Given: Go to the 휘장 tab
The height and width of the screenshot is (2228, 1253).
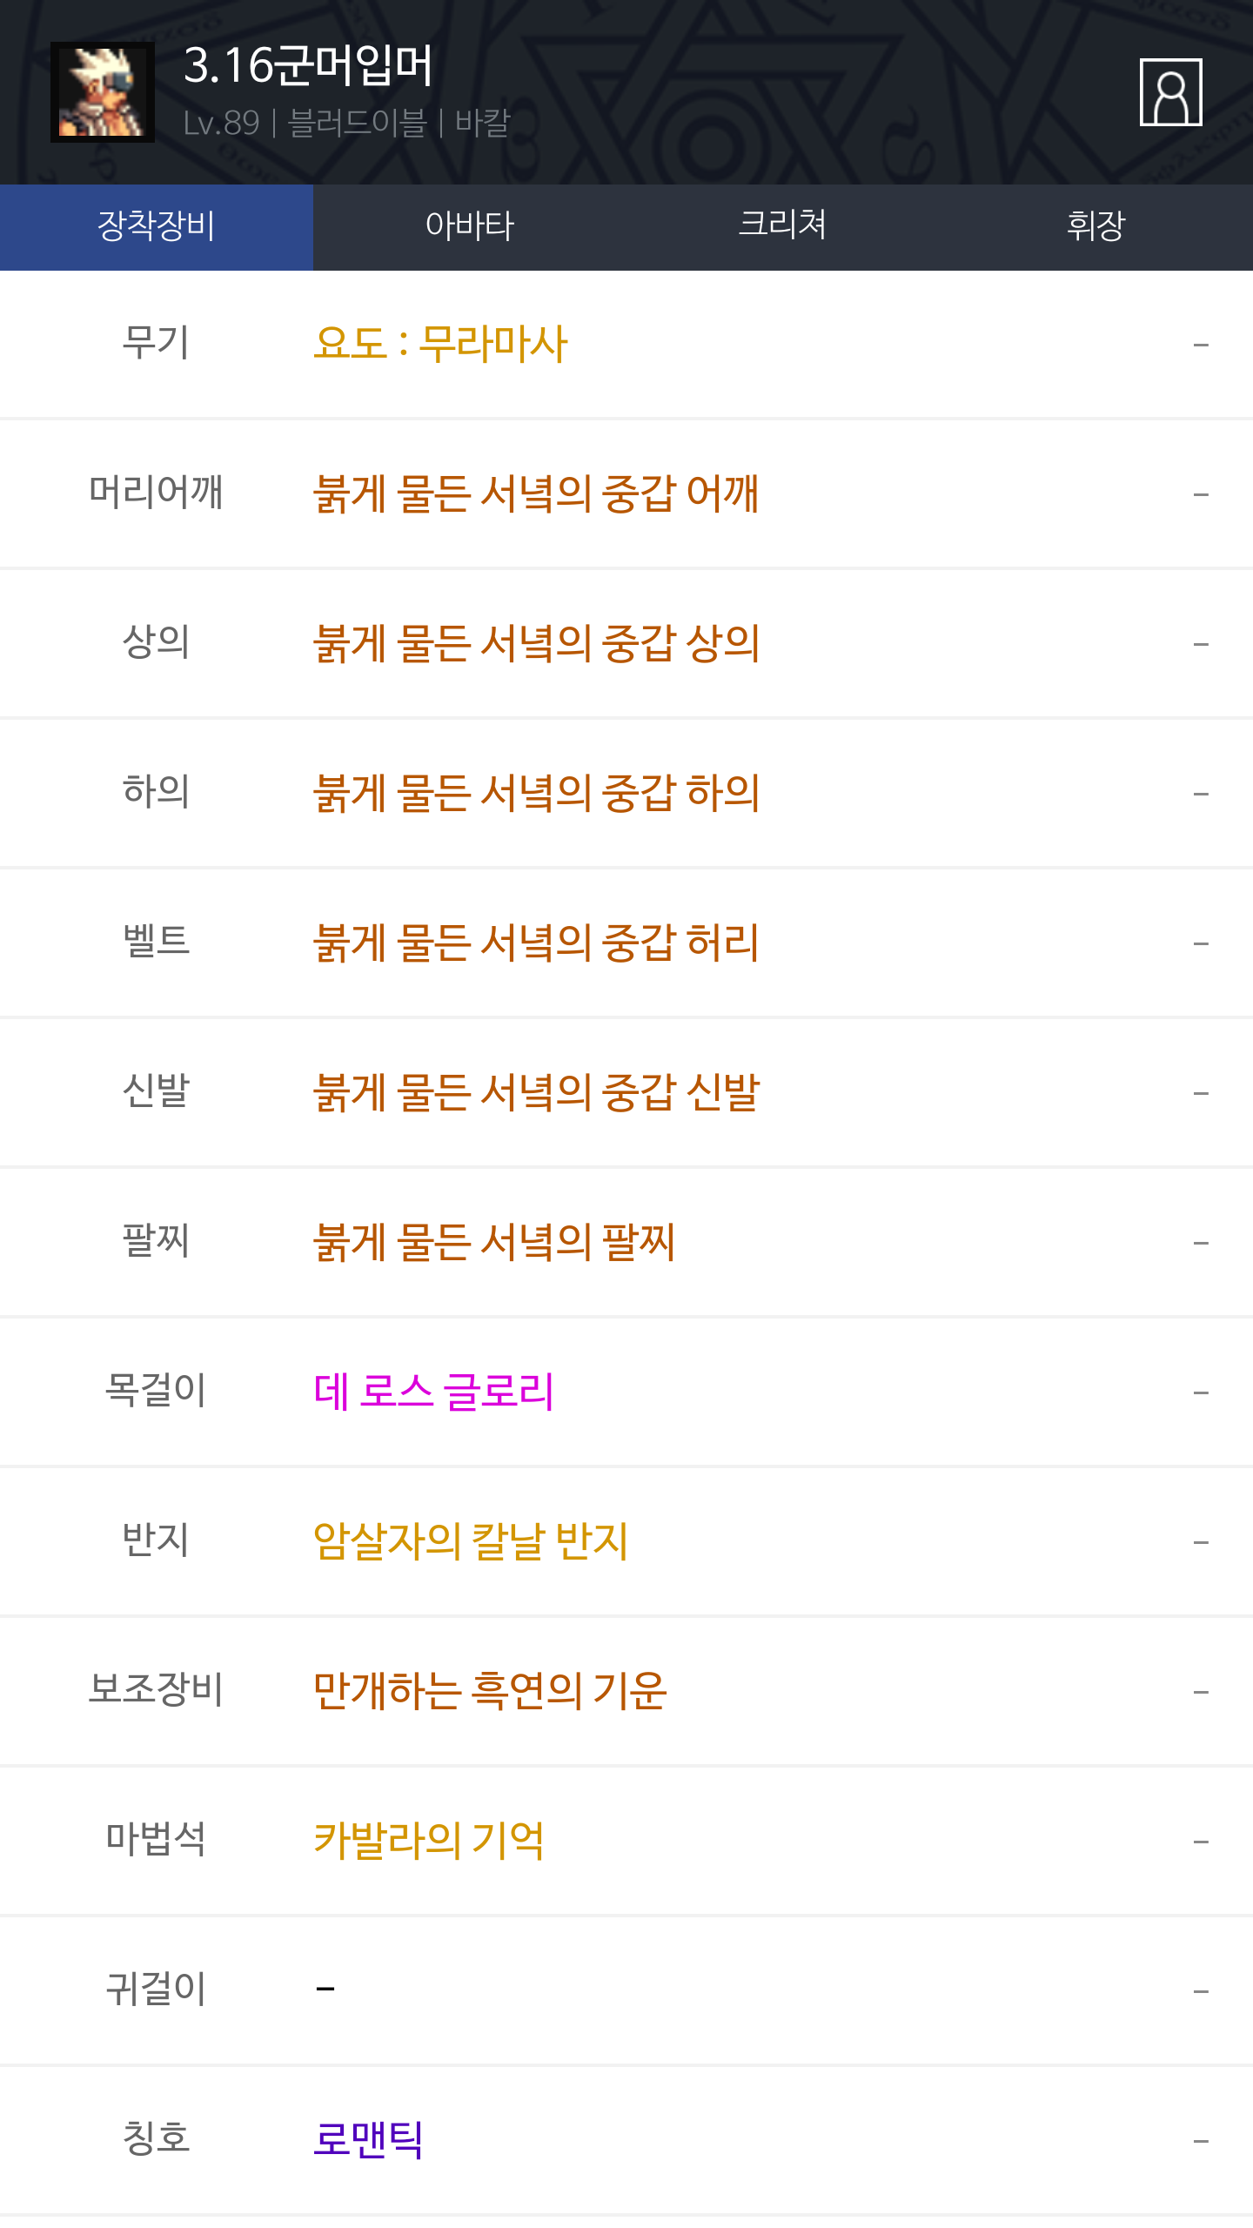Looking at the screenshot, I should [x=1096, y=226].
